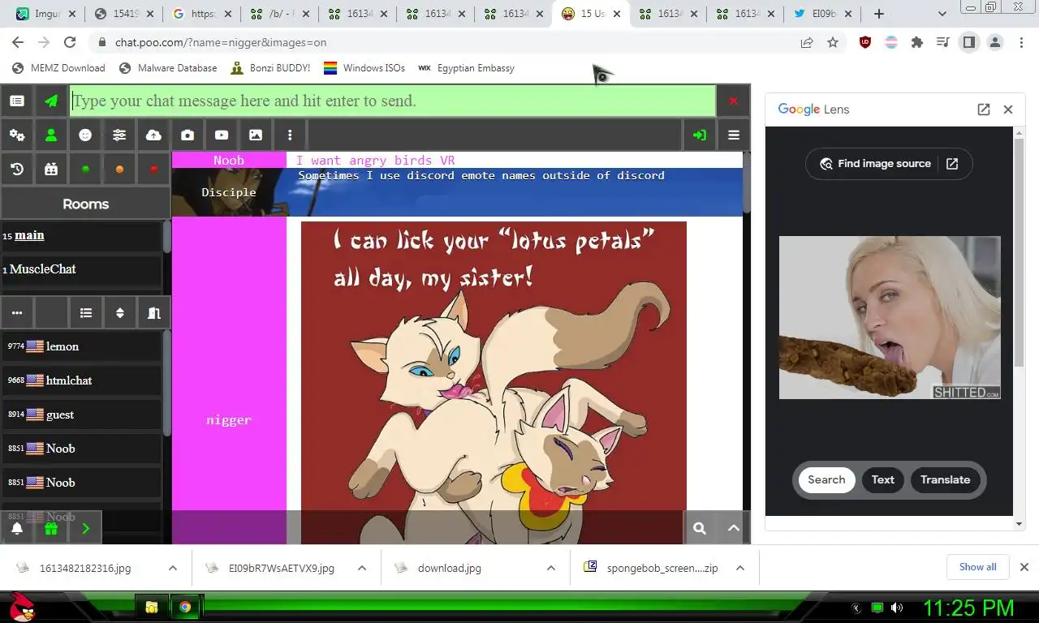Bookmark page with star icon
Image resolution: width=1039 pixels, height=623 pixels.
[x=833, y=42]
